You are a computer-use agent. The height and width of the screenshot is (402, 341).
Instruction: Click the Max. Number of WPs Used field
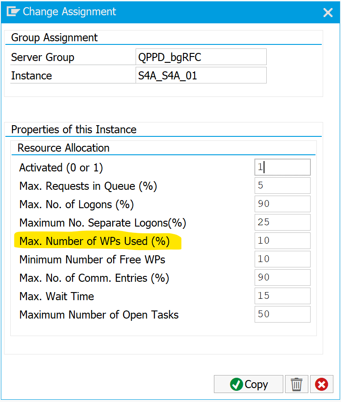coord(282,241)
